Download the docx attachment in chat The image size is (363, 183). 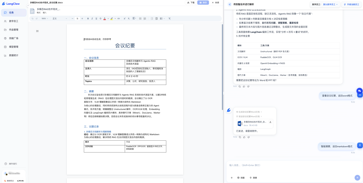tap(270, 122)
